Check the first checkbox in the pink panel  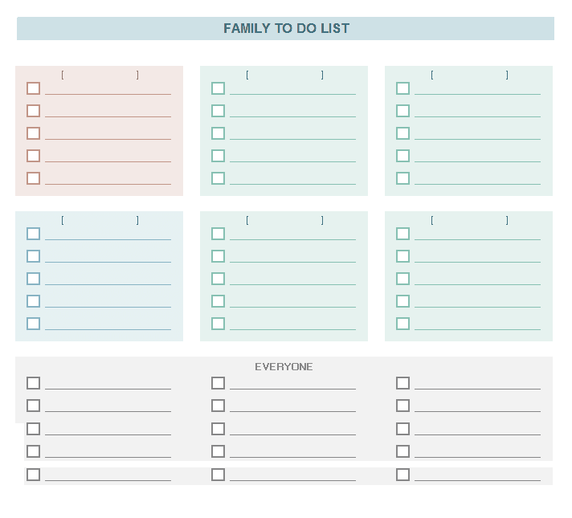(x=33, y=88)
